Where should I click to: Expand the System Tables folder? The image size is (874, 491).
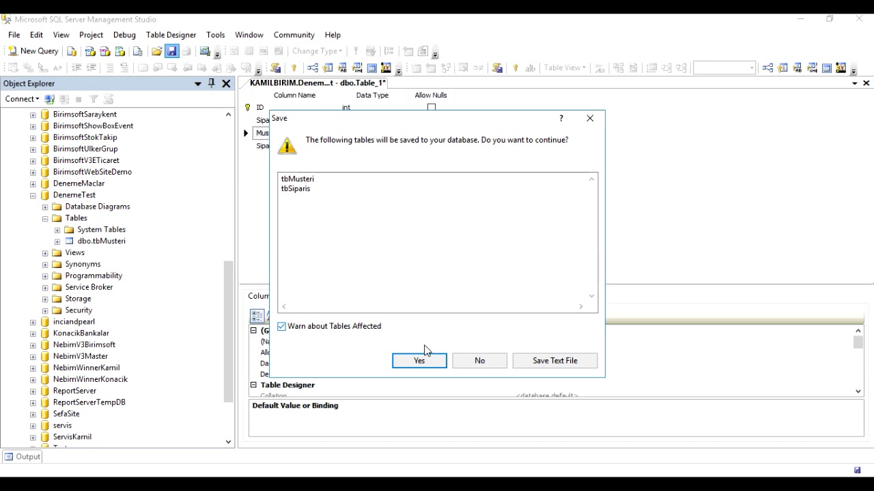57,230
